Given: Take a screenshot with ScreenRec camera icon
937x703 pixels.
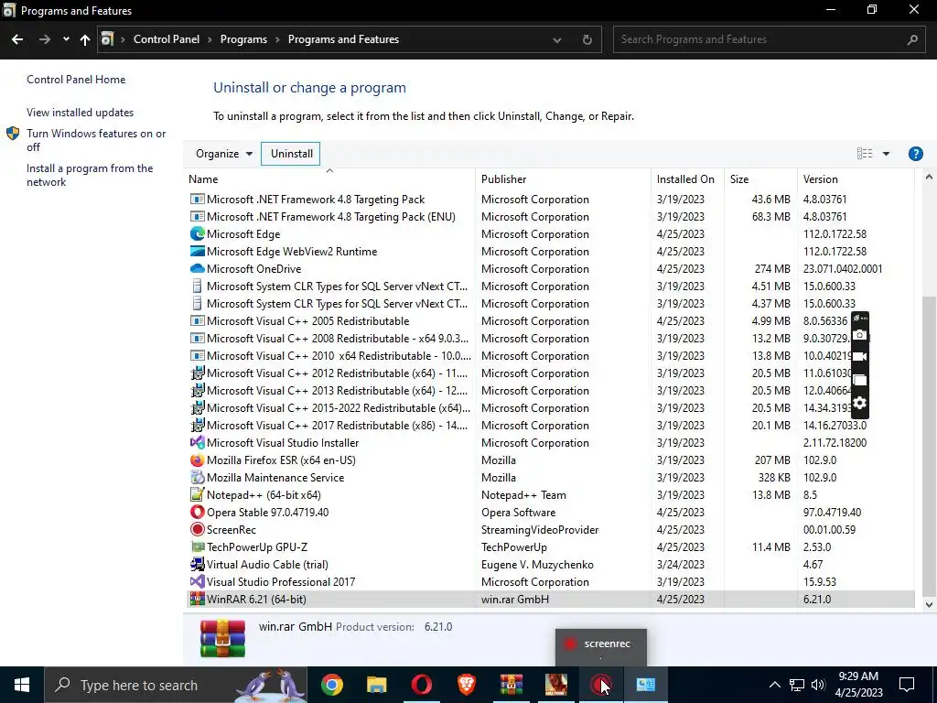Looking at the screenshot, I should 859,335.
